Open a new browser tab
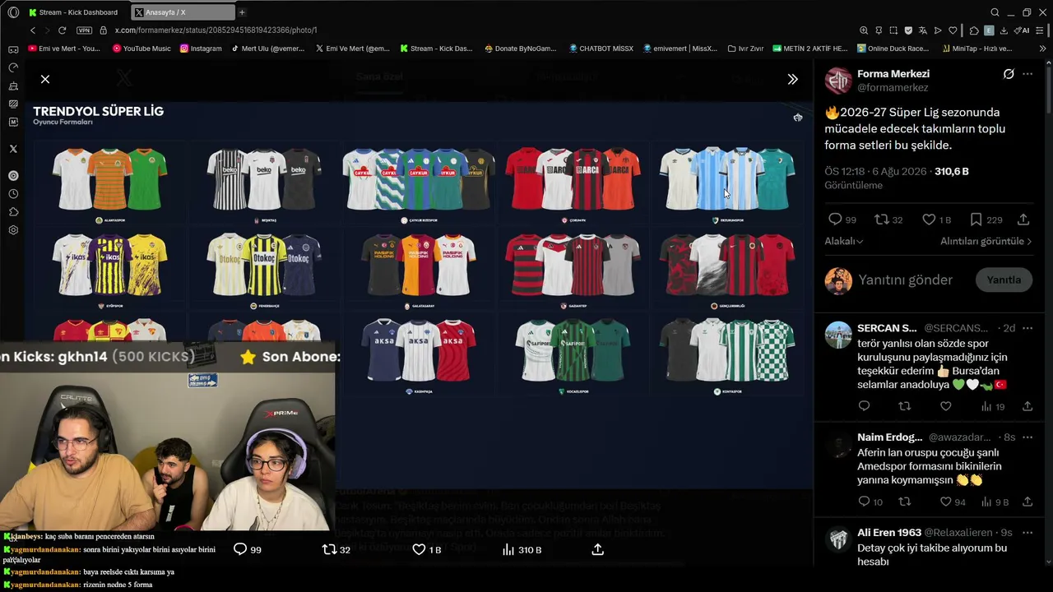 pos(242,12)
